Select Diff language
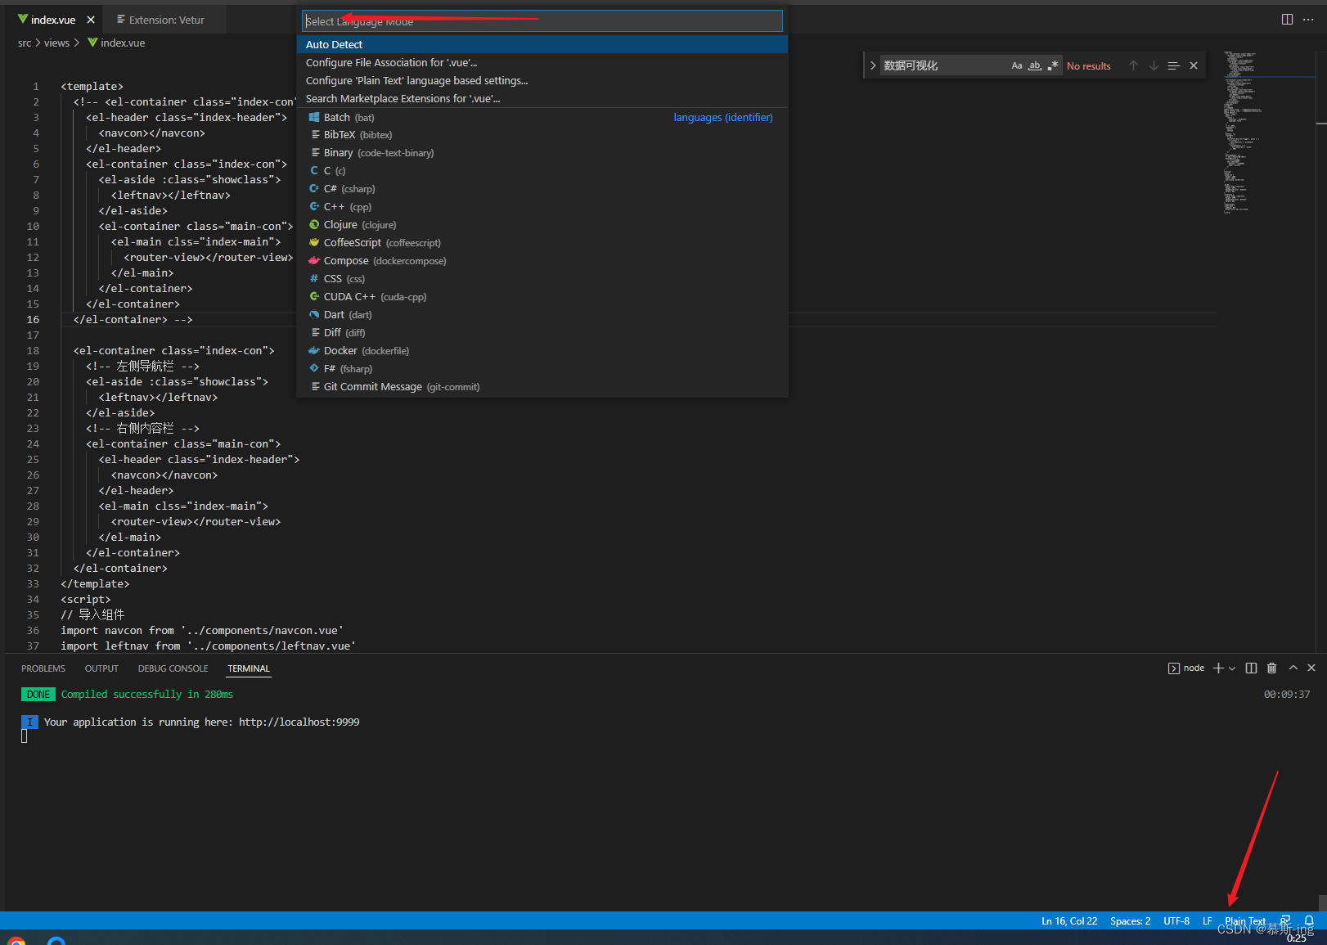The width and height of the screenshot is (1327, 945). coord(542,333)
